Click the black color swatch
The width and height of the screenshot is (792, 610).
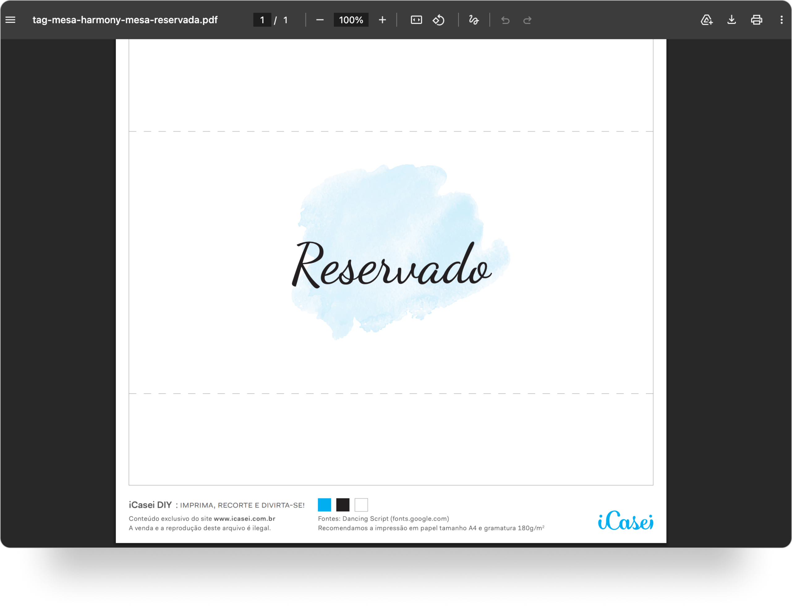(x=343, y=505)
